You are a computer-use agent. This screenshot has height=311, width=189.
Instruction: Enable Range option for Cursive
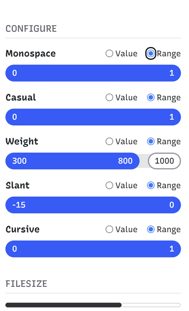pos(151,229)
